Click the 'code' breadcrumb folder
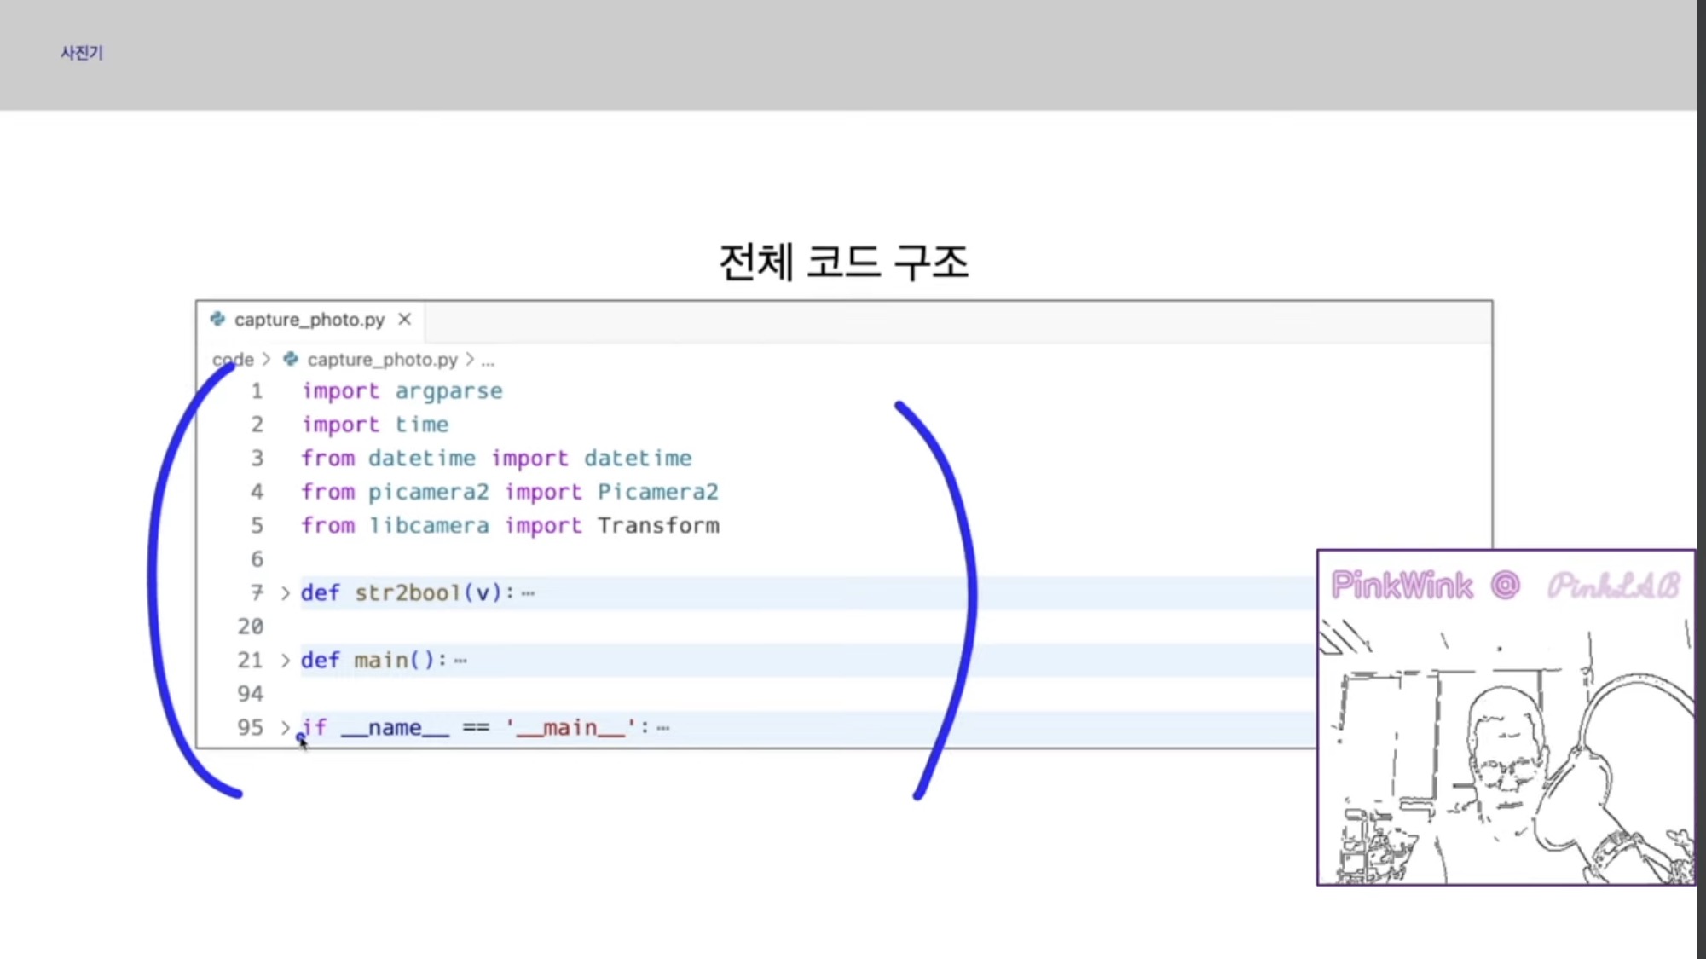Viewport: 1706px width, 959px height. (233, 360)
